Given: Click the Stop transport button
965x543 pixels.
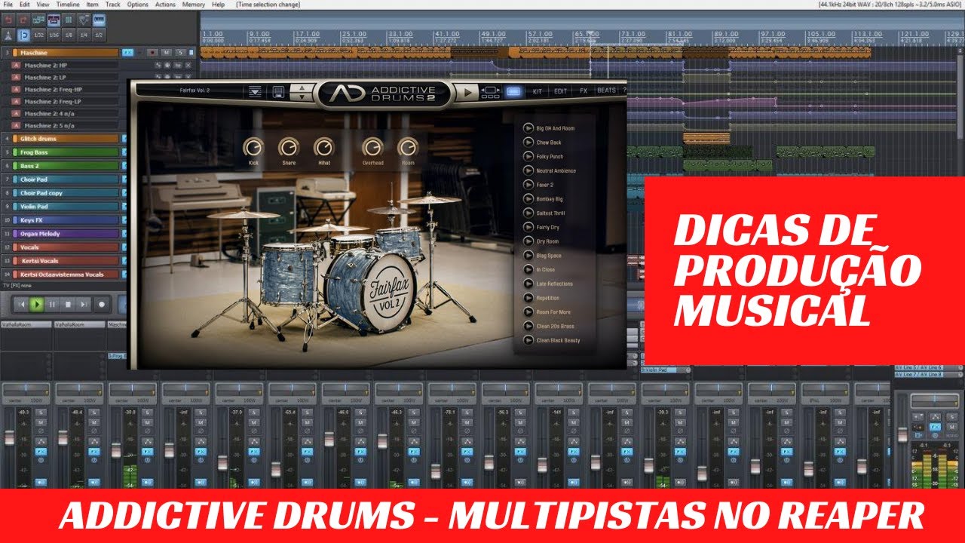Looking at the screenshot, I should (x=68, y=305).
